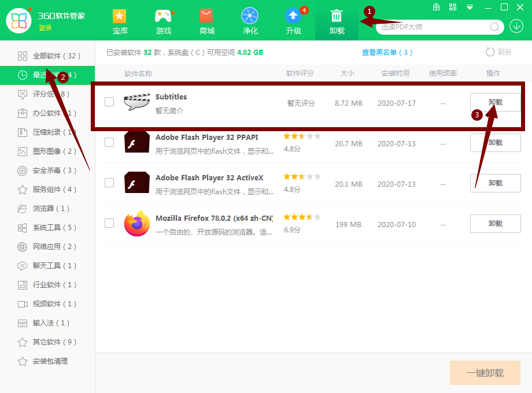The image size is (532, 393).
Task: Click the star icon beside 服务组件
Action: pos(23,190)
